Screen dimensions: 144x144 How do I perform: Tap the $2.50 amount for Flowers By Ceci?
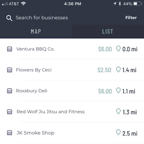104,70
